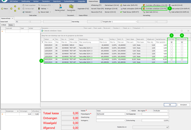This screenshot has width=191, height=130.
Task: Toggle Overhalen for 20240008 Bruto 200,000000 row
Action: tap(172, 48)
